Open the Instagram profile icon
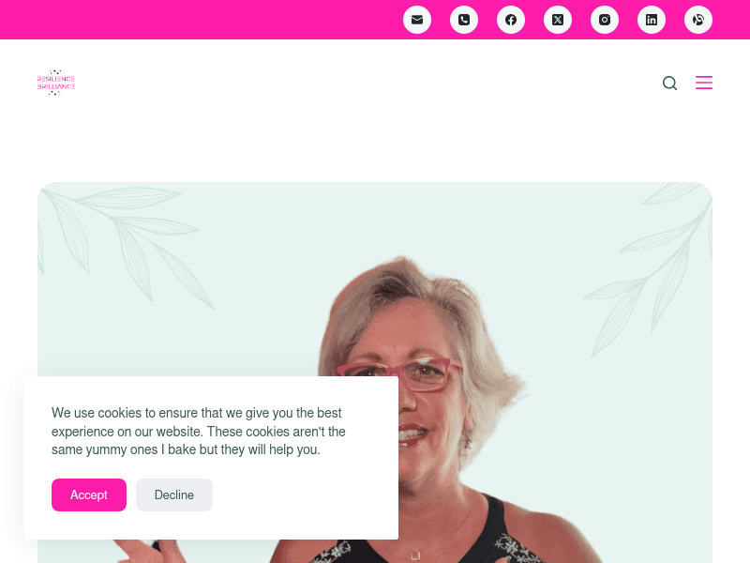 605,20
